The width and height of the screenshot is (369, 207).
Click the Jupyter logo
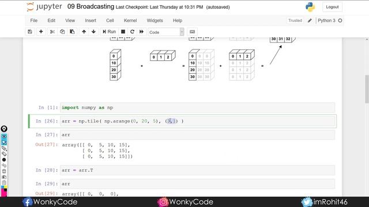[x=44, y=7]
